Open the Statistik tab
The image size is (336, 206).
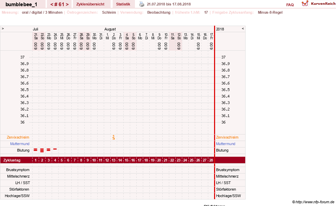123,4
